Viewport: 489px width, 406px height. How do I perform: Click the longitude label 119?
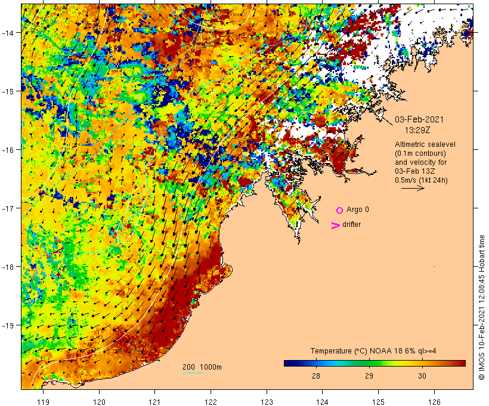click(x=43, y=402)
